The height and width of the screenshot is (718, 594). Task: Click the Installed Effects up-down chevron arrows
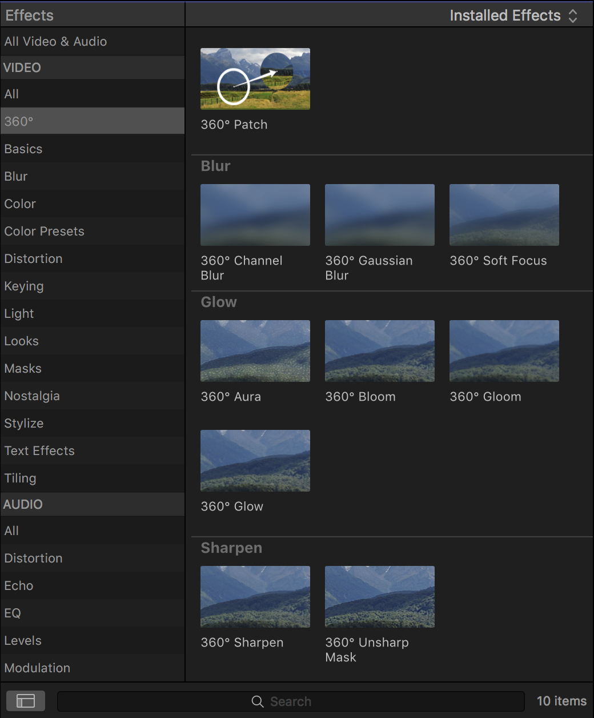pyautogui.click(x=573, y=16)
